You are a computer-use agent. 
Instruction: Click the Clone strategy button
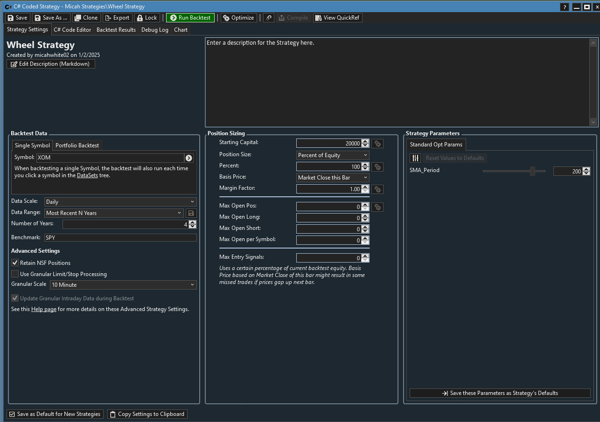click(x=85, y=18)
